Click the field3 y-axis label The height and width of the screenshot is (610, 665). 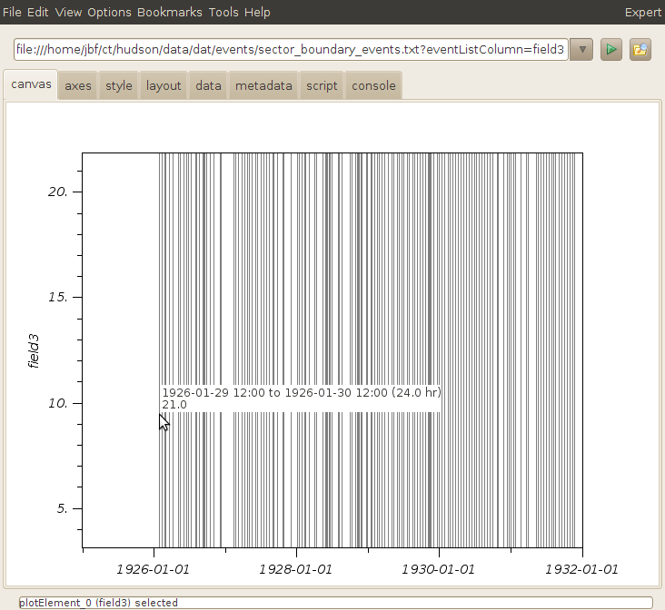pyautogui.click(x=34, y=351)
